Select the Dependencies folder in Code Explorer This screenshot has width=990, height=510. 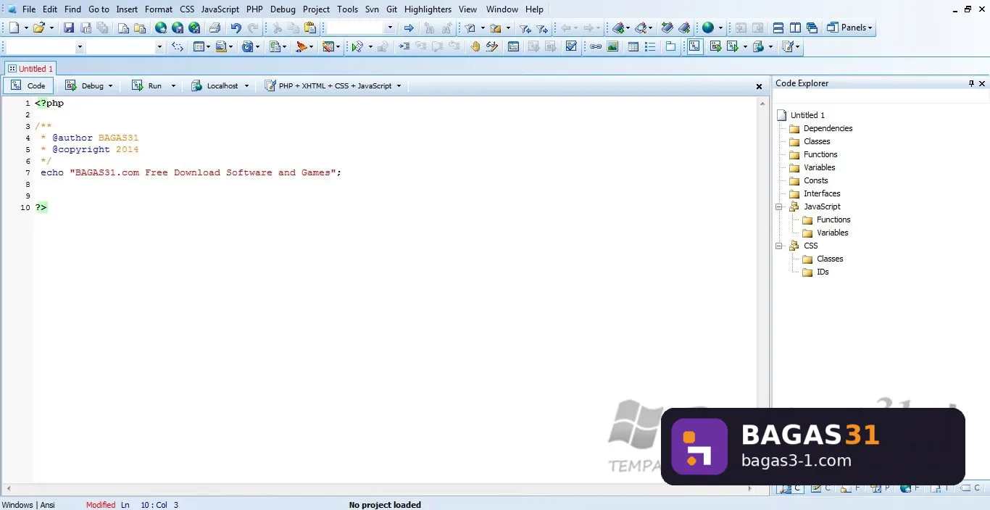[820, 128]
